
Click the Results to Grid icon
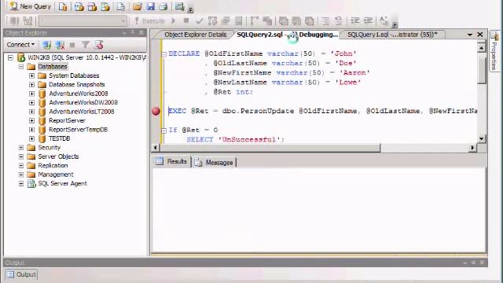pos(296,21)
